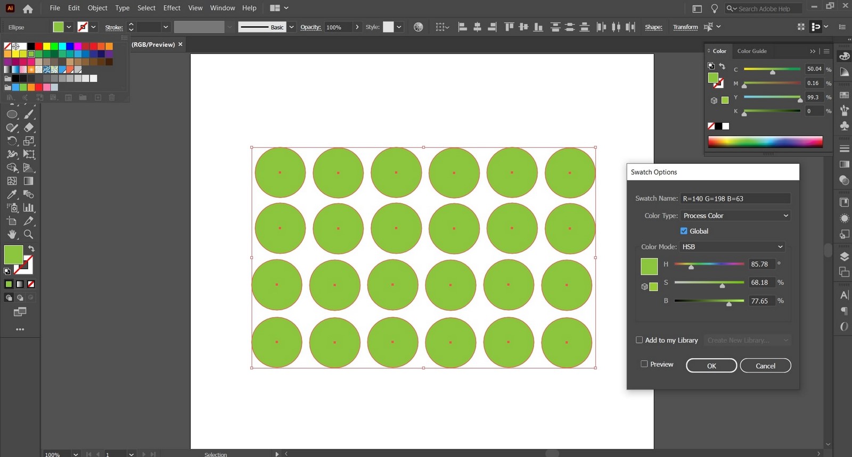
Task: Select the Eraser tool
Action: [x=29, y=128]
